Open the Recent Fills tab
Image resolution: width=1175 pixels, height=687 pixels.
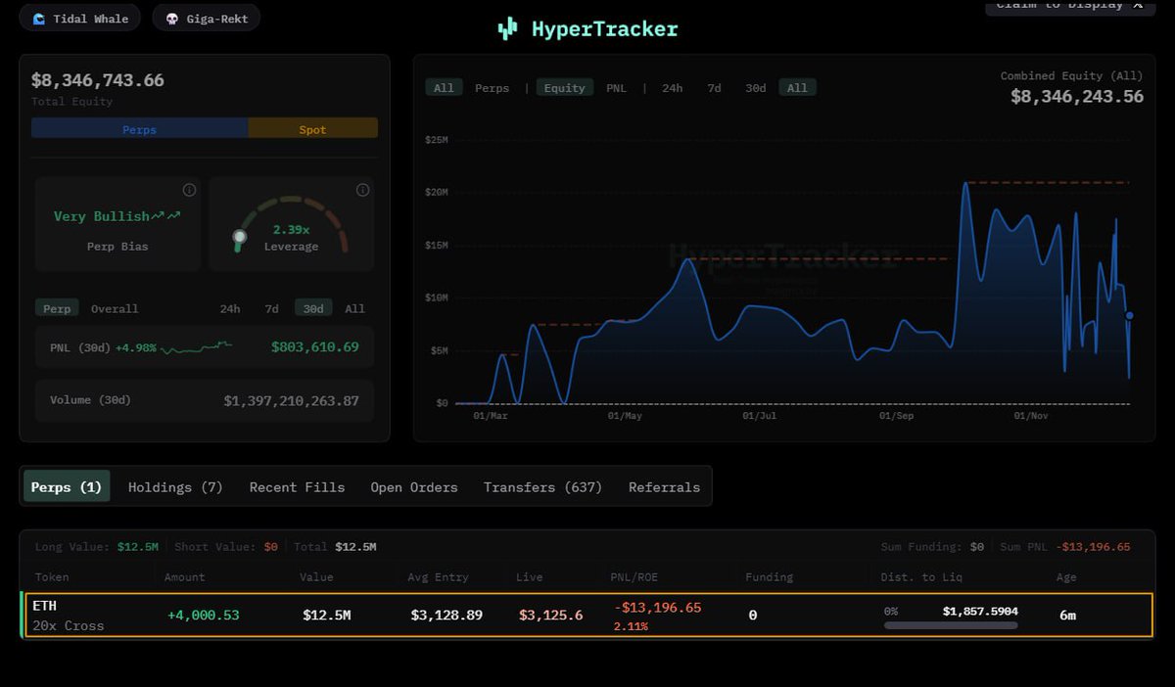pyautogui.click(x=297, y=486)
